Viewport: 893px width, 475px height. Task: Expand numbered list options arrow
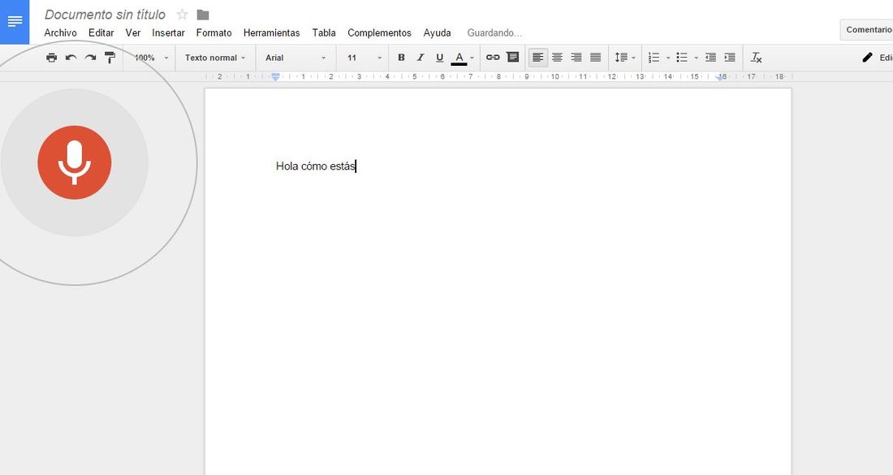[667, 58]
